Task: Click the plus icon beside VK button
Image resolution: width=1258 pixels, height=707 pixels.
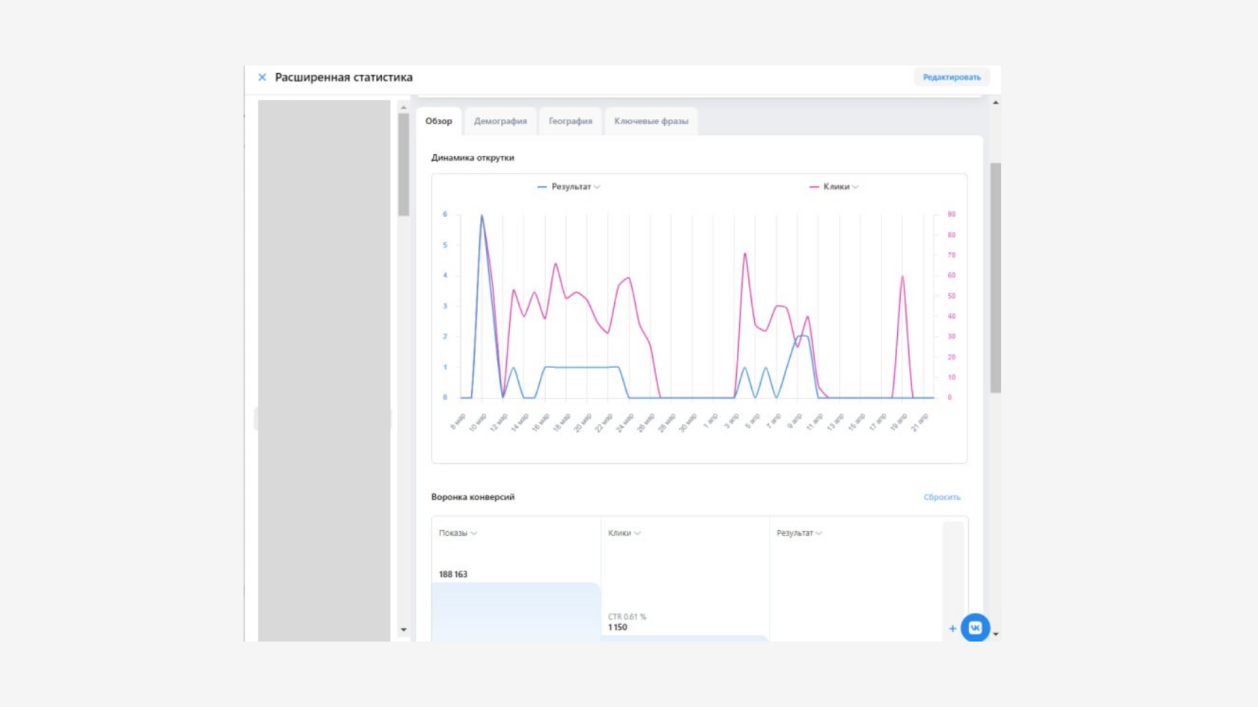Action: coord(952,628)
